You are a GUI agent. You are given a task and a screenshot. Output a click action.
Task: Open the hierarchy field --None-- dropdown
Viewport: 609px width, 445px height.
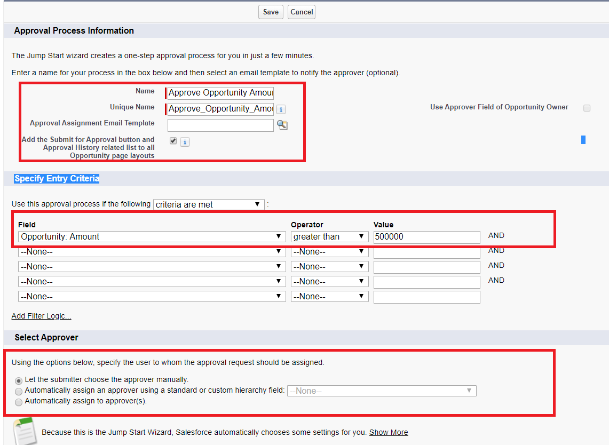point(381,391)
